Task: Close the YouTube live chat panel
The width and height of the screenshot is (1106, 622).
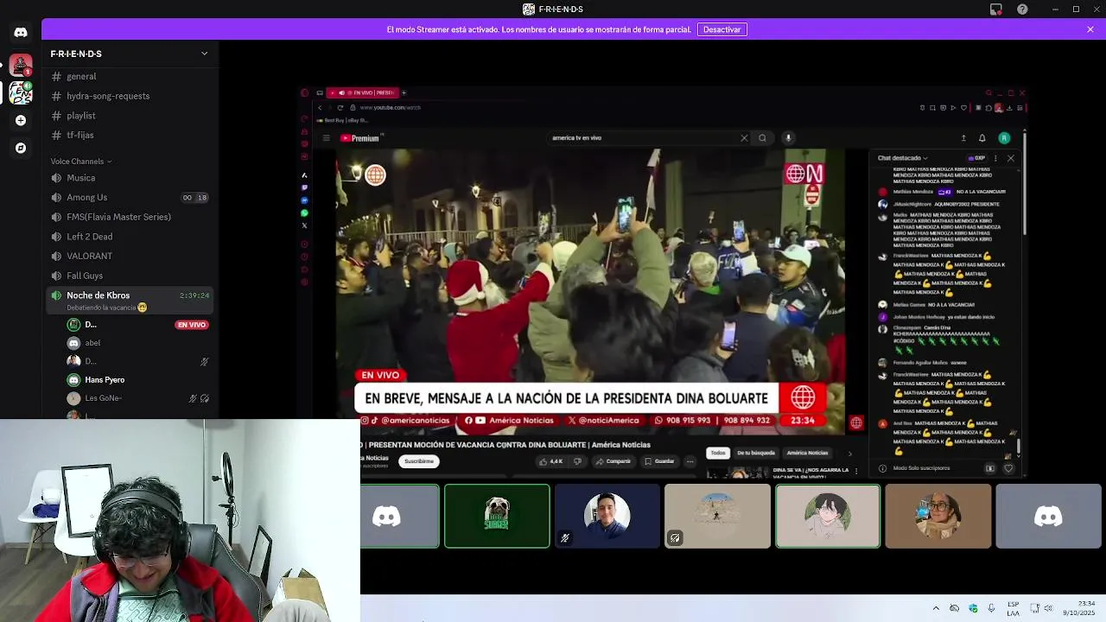Action: point(1010,158)
